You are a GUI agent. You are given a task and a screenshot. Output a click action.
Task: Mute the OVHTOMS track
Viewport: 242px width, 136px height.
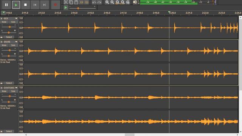tap(4, 91)
